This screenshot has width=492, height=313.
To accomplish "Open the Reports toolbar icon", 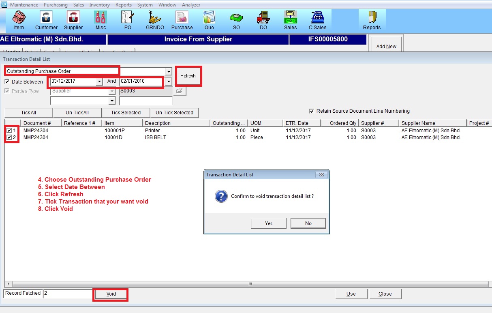I will pyautogui.click(x=372, y=20).
